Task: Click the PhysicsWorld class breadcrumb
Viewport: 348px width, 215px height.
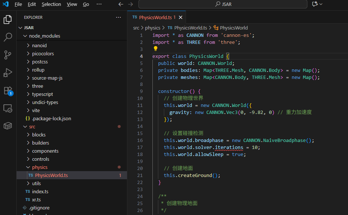Action: point(233,28)
